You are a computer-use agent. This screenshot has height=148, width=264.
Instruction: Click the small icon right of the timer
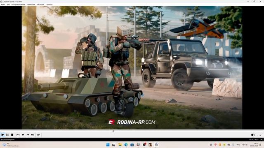pos(262,140)
